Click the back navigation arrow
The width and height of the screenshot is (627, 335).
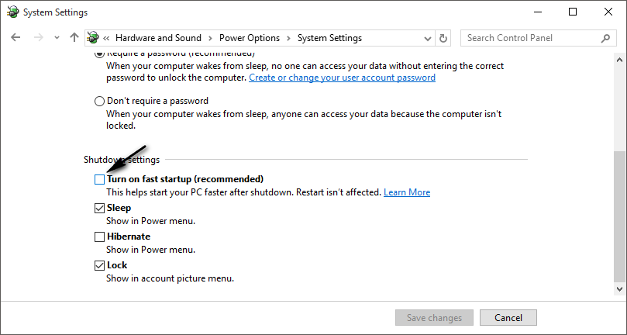16,37
